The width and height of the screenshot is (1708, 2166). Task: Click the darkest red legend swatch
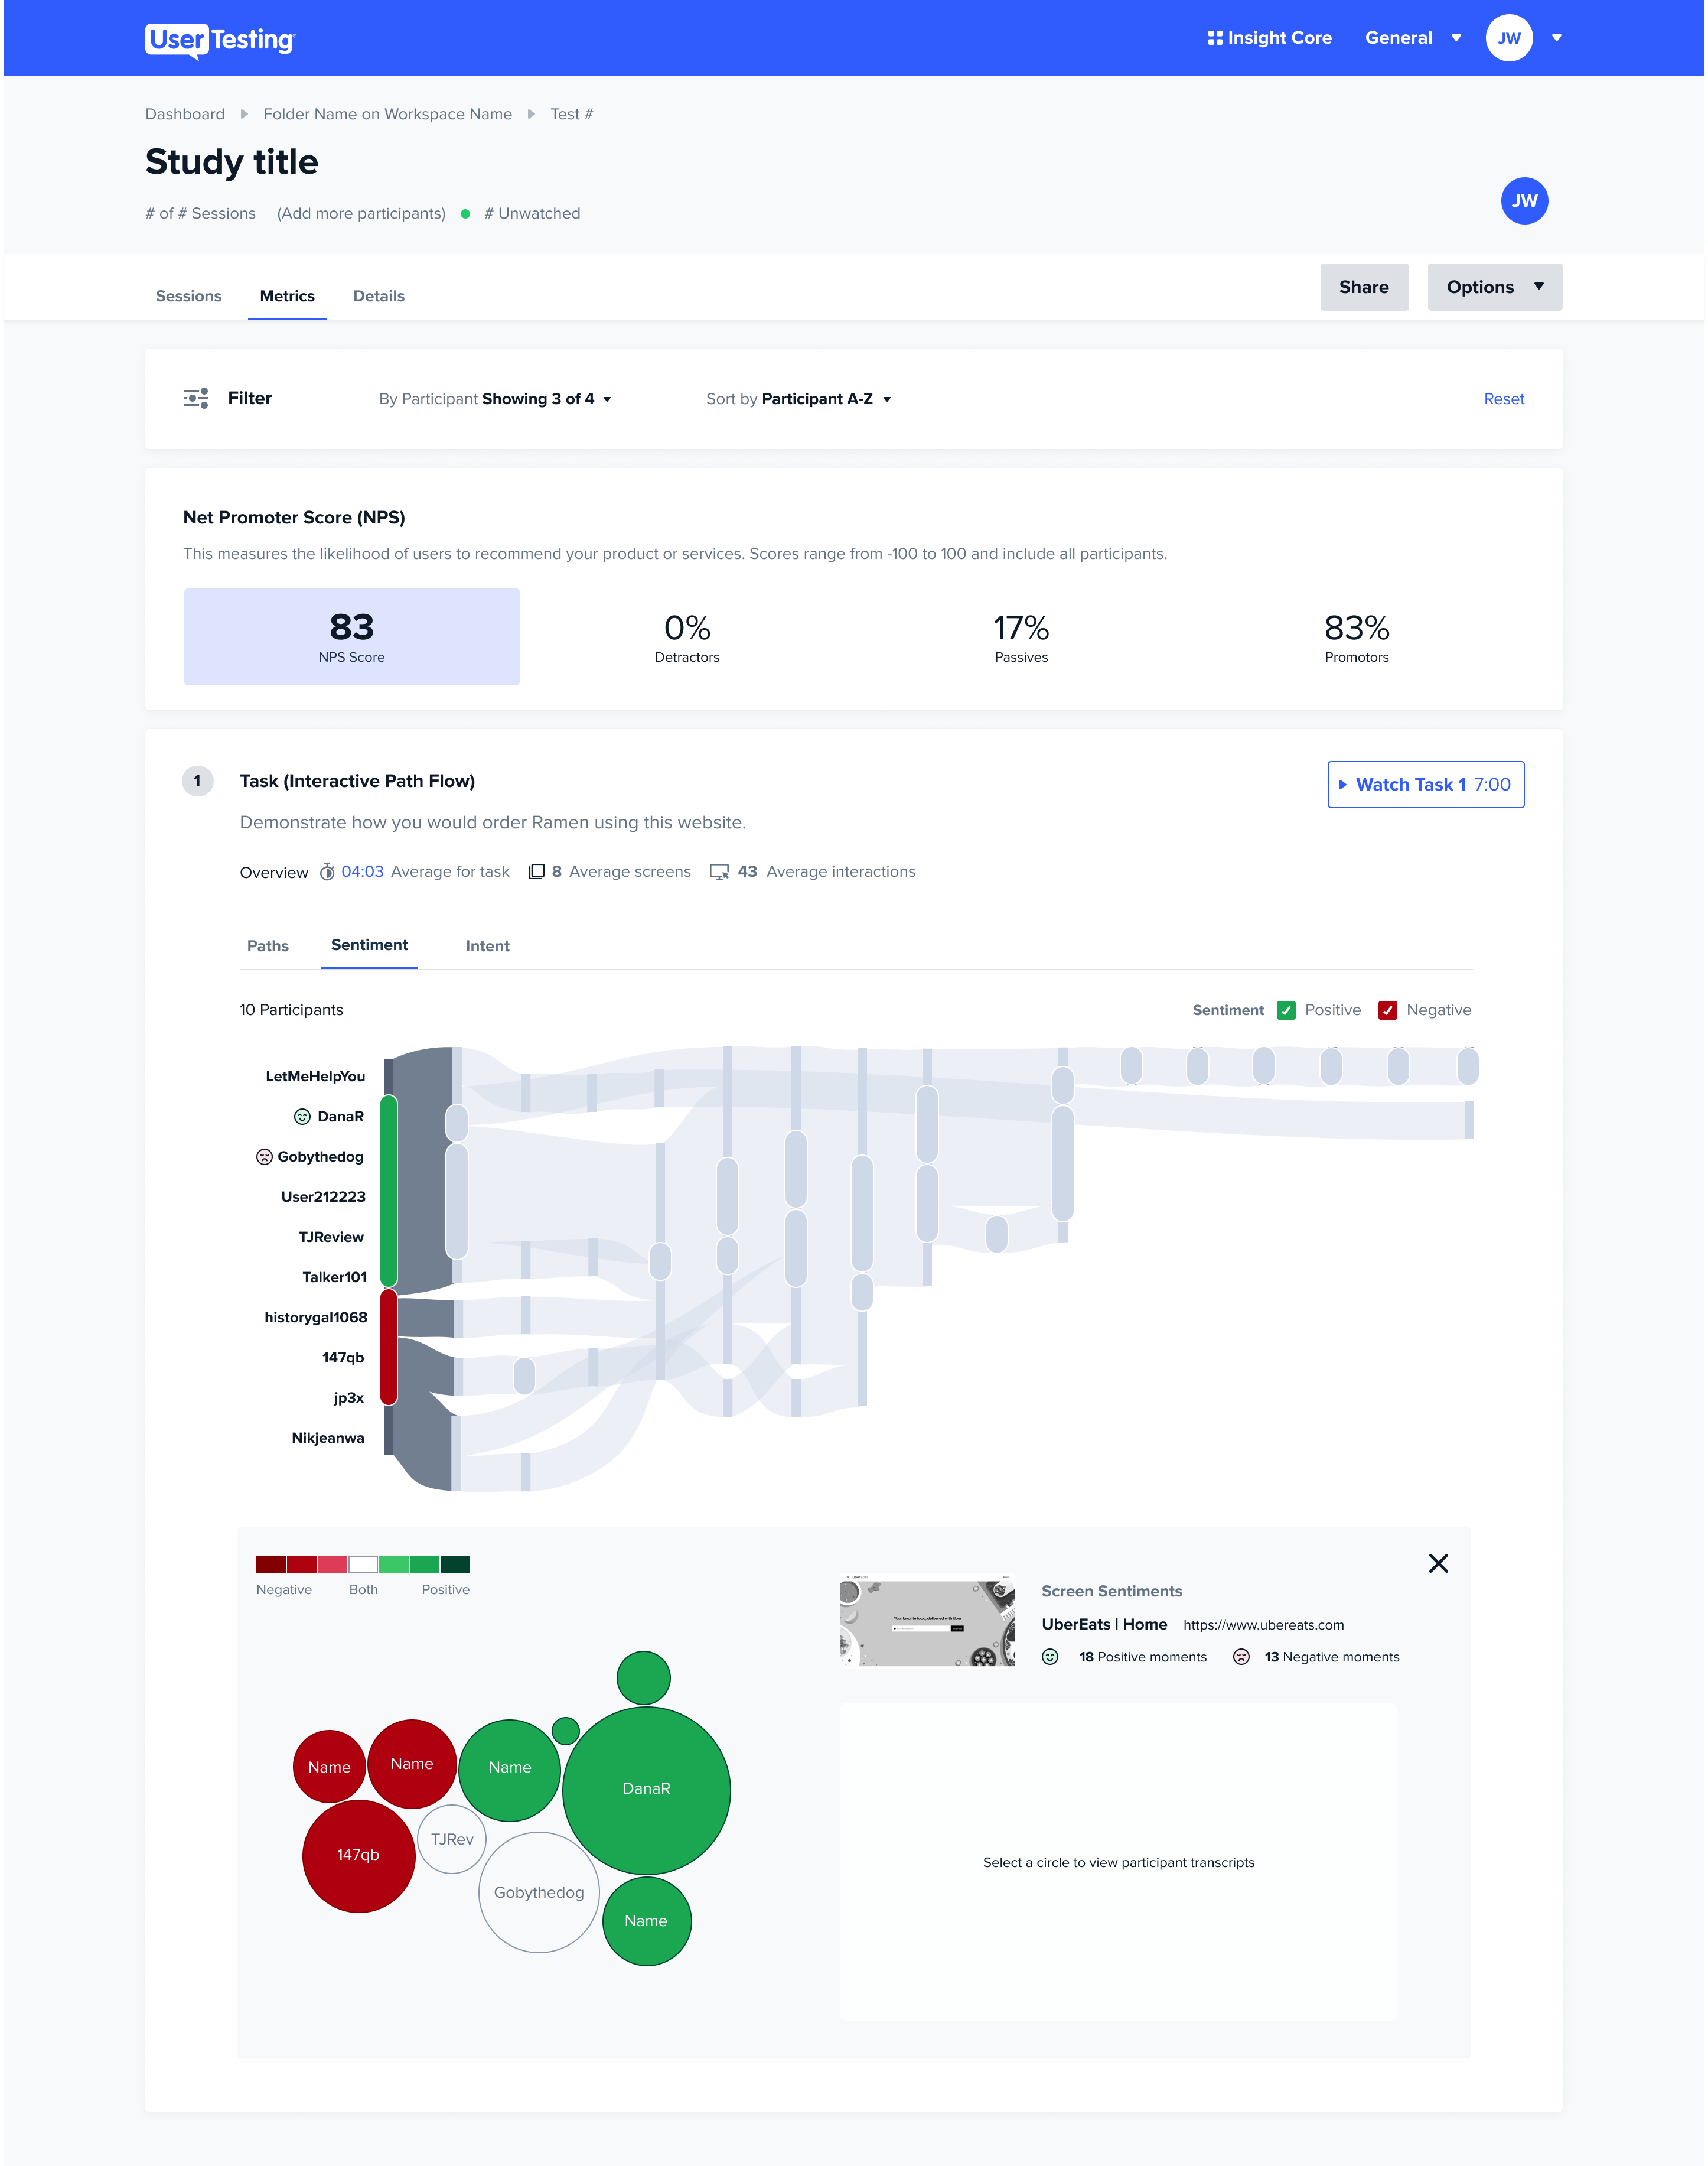click(x=270, y=1564)
